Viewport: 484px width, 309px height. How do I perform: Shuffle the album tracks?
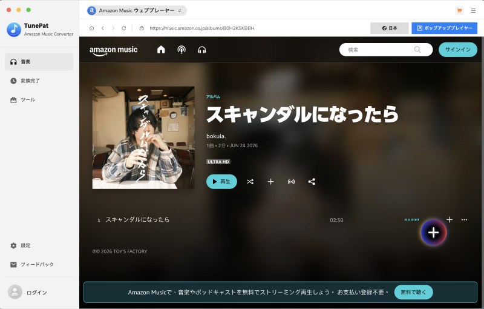pos(250,182)
